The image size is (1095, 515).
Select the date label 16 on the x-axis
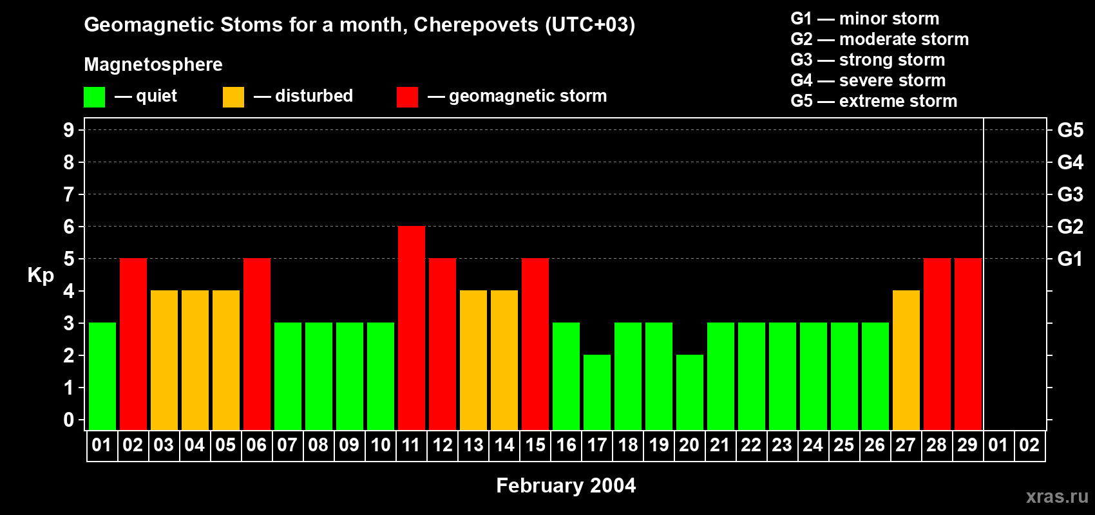(566, 445)
